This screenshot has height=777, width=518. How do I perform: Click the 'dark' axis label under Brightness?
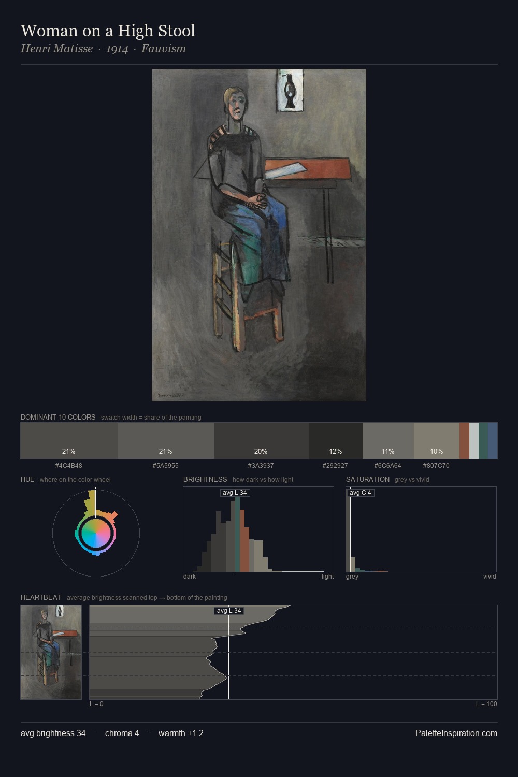190,577
